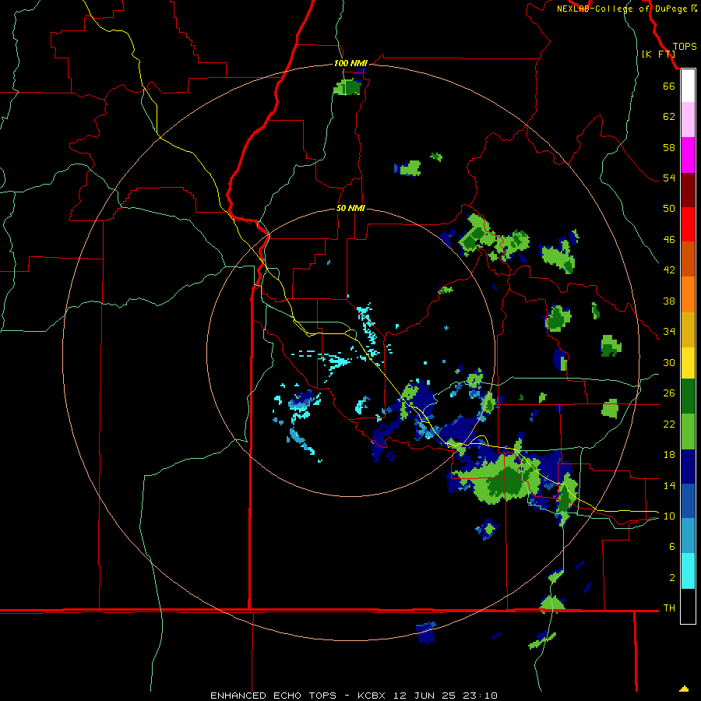This screenshot has width=701, height=701.
Task: Click the 14 legend value
Action: tap(669, 485)
